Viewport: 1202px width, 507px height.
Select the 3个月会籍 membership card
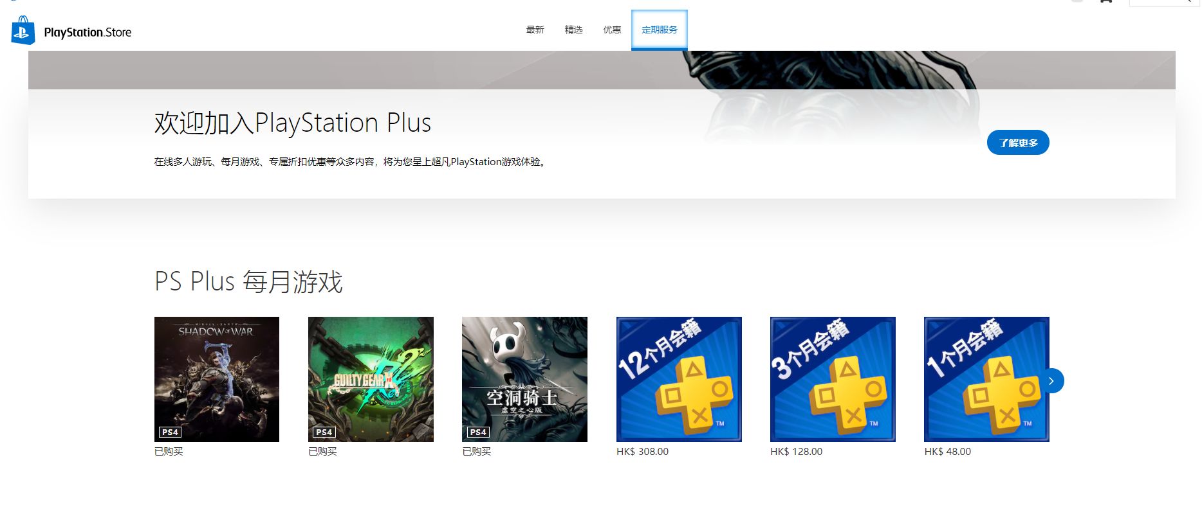point(833,379)
